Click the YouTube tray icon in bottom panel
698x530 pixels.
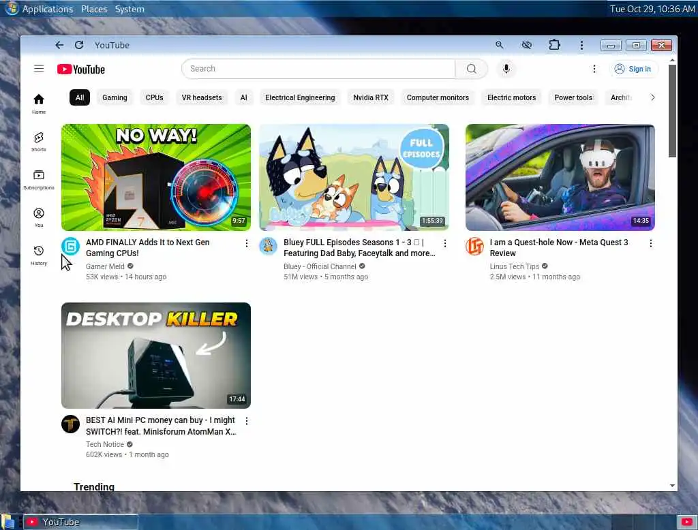tap(687, 522)
